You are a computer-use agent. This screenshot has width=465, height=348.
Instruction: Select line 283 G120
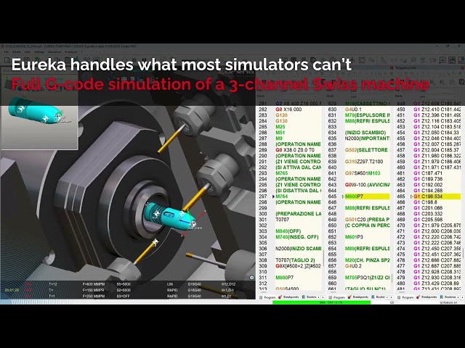281,115
